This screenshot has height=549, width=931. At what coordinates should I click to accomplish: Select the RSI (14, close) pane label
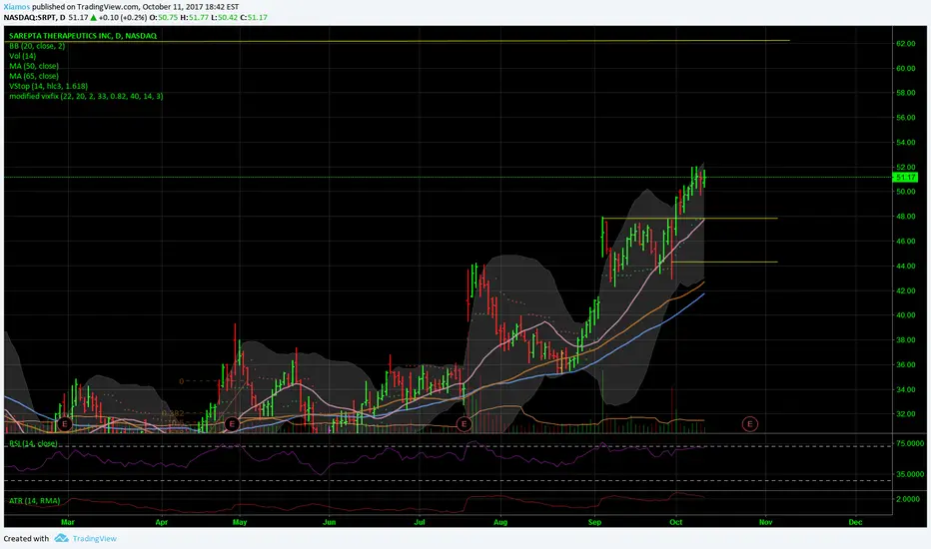(33, 444)
